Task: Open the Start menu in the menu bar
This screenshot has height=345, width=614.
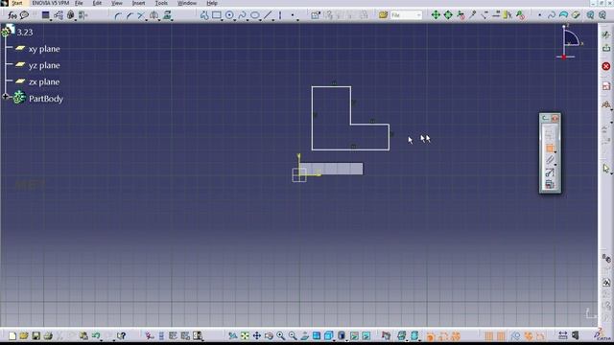Action: tap(17, 3)
